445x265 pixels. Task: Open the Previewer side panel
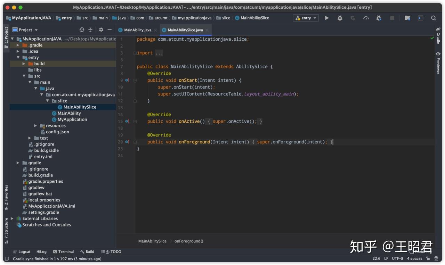[x=438, y=63]
